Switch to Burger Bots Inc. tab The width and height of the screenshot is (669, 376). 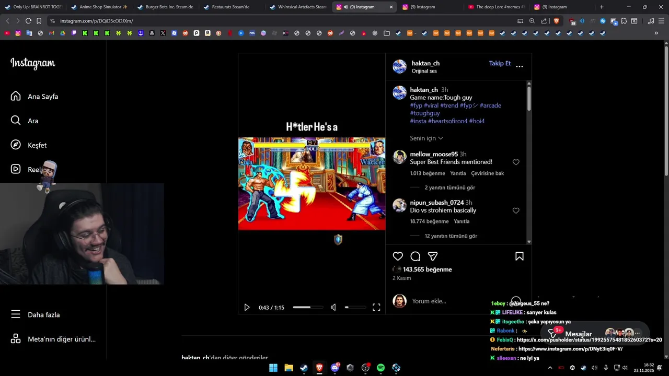tap(165, 7)
